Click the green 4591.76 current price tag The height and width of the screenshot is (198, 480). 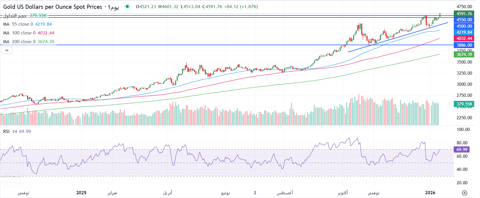(x=464, y=13)
